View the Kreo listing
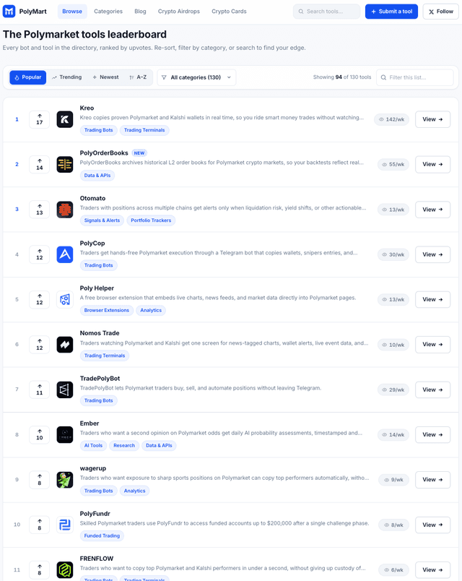Image resolution: width=462 pixels, height=581 pixels. click(432, 119)
